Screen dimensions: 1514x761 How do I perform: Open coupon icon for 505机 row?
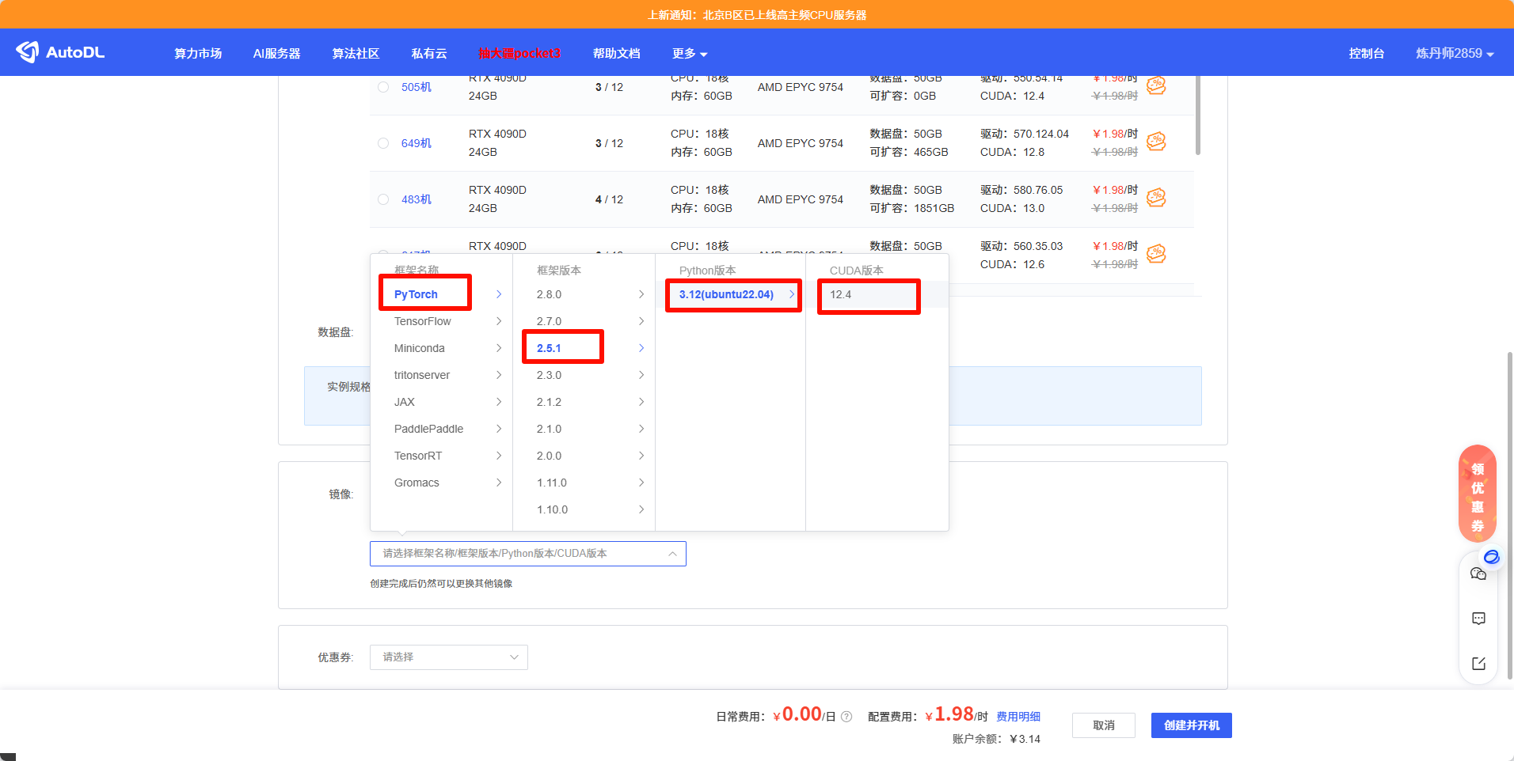tap(1156, 85)
